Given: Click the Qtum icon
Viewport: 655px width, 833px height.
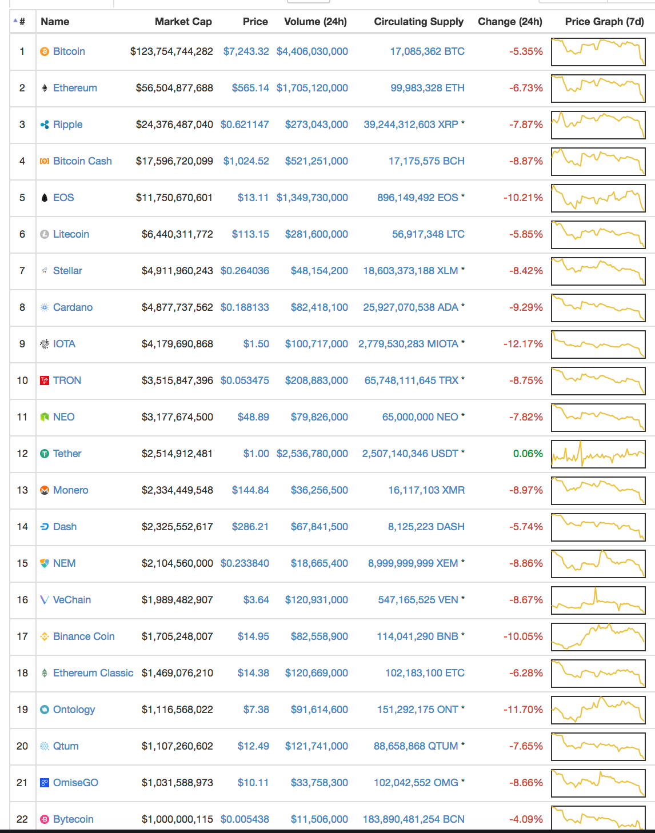Looking at the screenshot, I should pyautogui.click(x=45, y=746).
